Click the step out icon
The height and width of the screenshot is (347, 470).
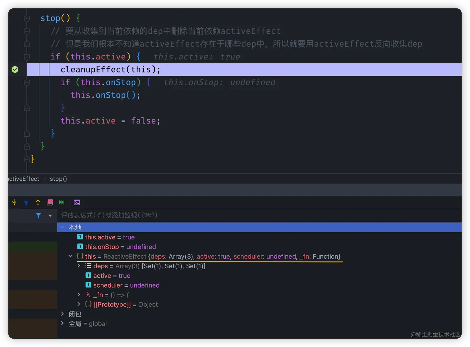(38, 202)
